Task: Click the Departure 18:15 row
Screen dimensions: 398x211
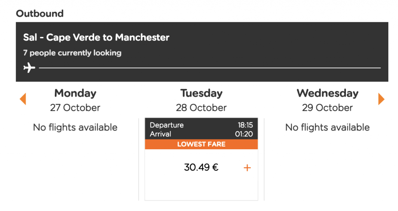Action: point(201,125)
